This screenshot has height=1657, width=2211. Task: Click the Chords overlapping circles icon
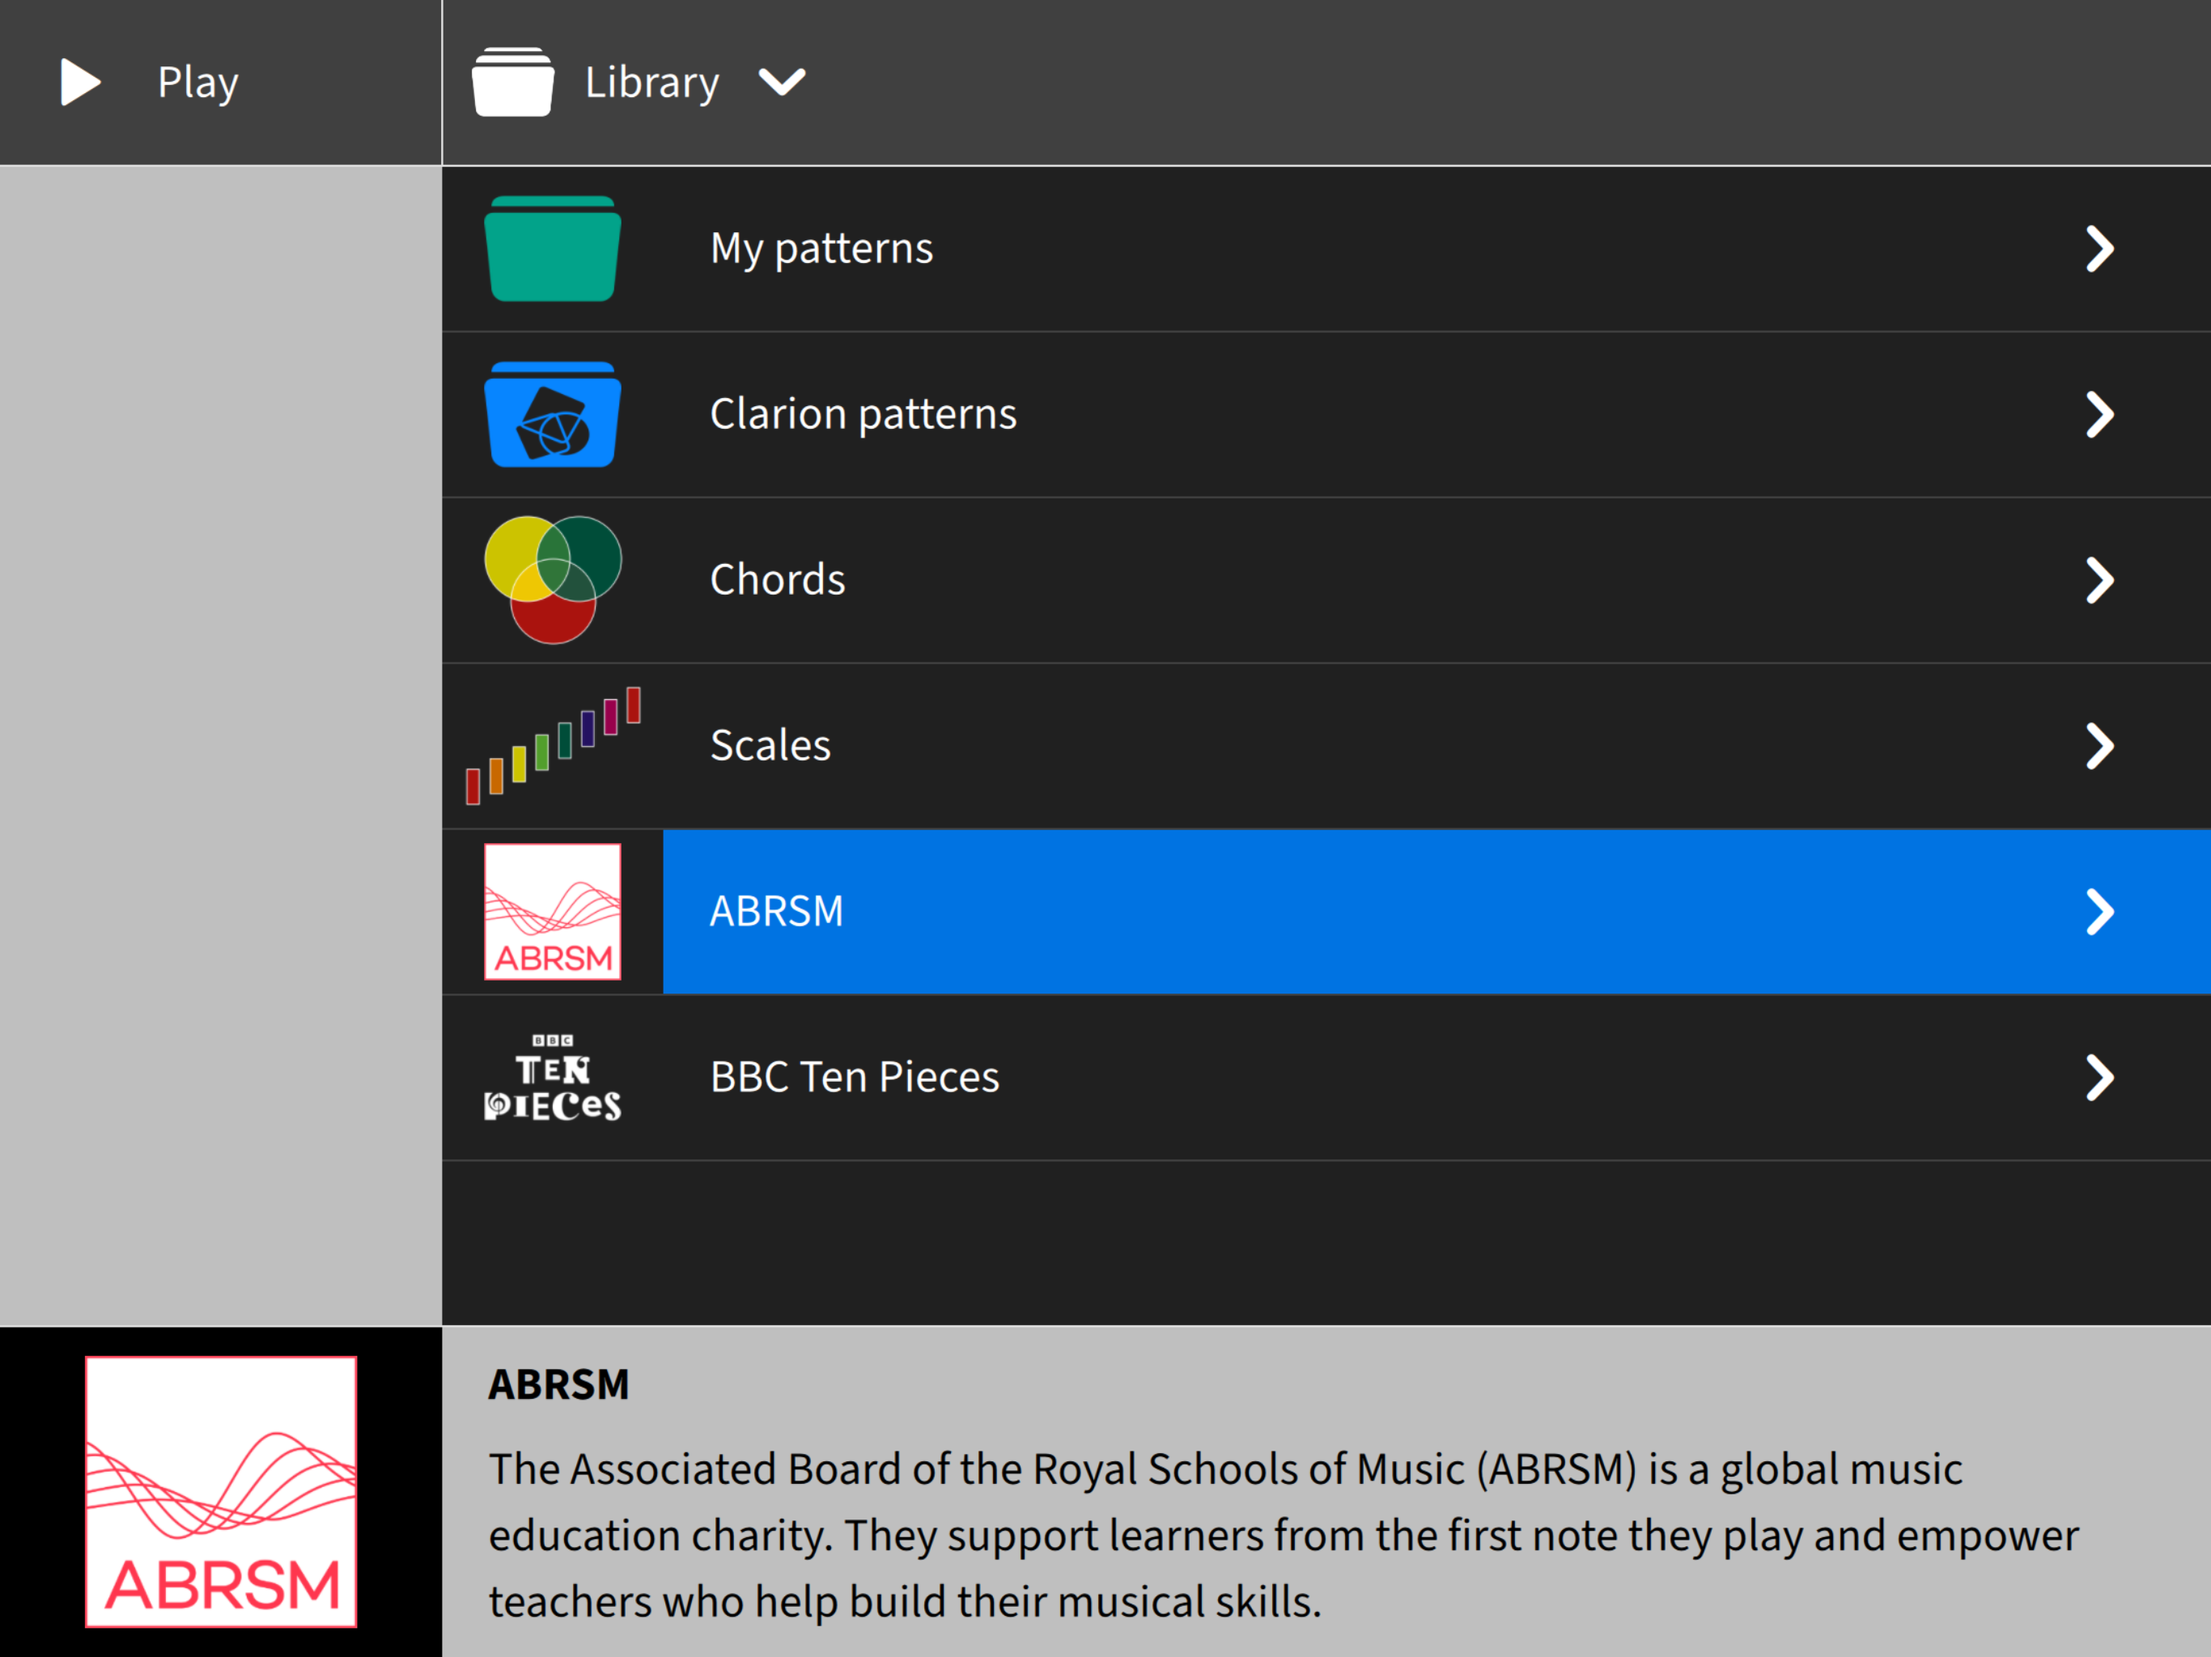coord(553,579)
